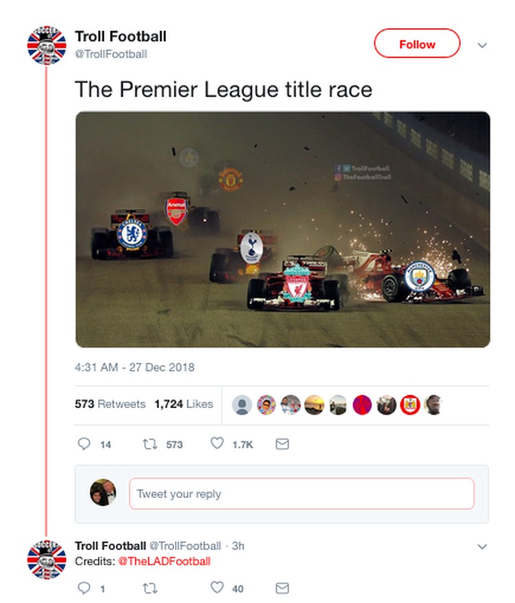Image resolution: width=515 pixels, height=603 pixels.
Task: View the 1,724 Likes list
Action: tap(183, 404)
